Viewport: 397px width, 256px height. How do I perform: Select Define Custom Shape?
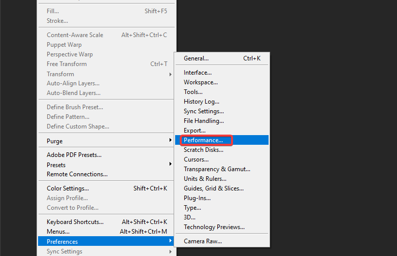coord(106,126)
